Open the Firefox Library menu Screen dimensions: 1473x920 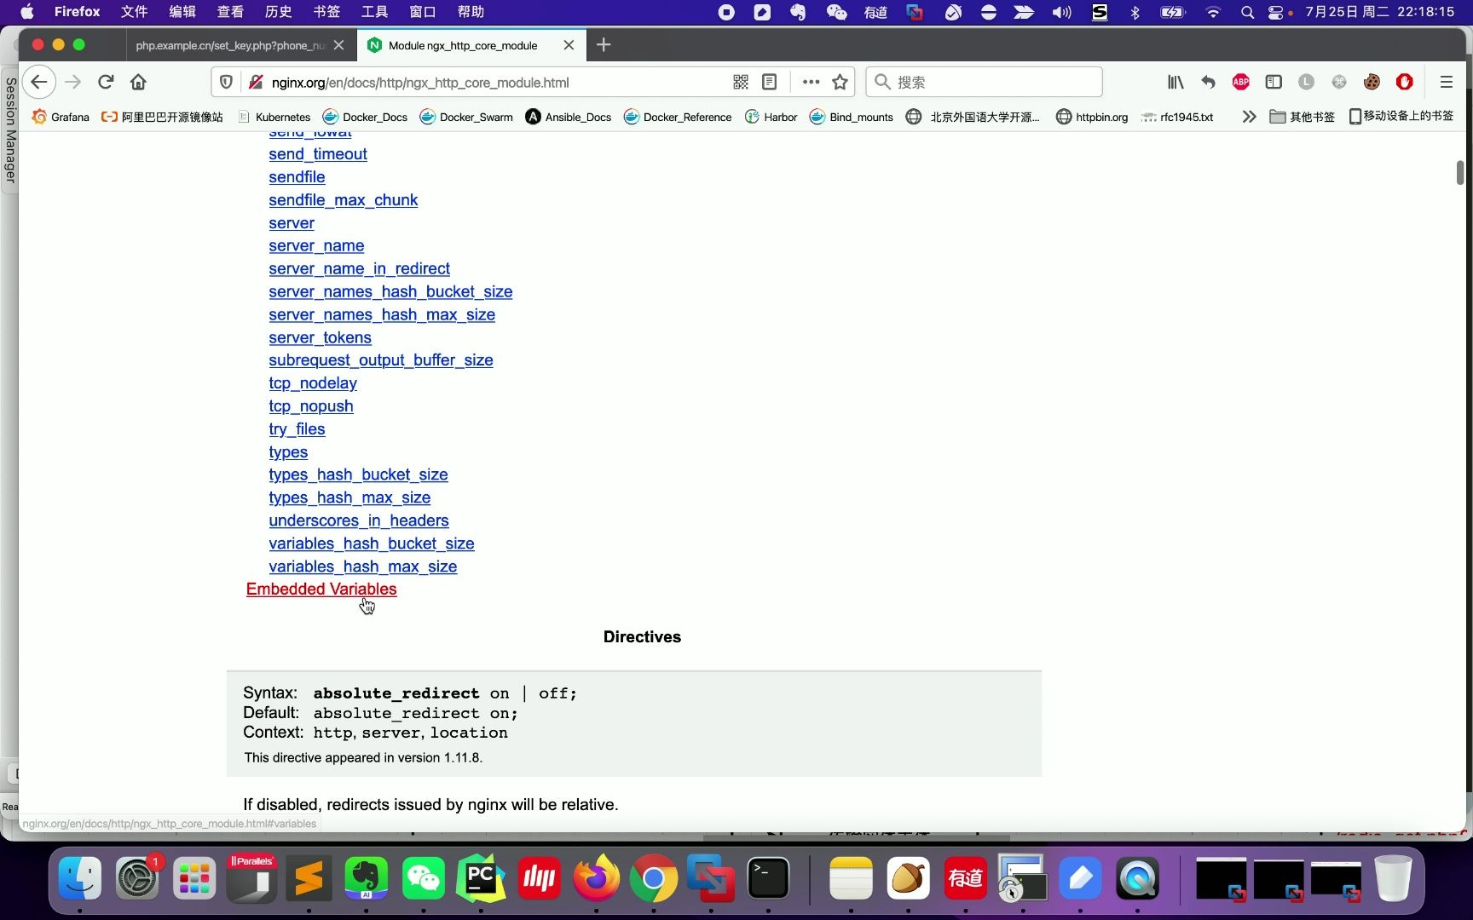[x=1175, y=82]
